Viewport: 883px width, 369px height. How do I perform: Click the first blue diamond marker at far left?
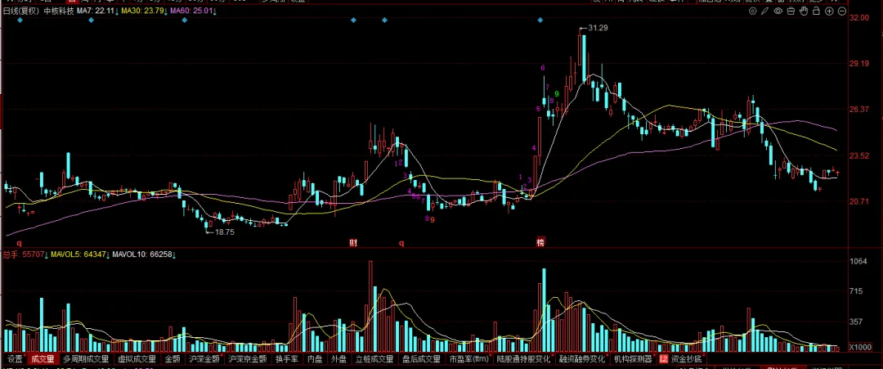[x=20, y=20]
